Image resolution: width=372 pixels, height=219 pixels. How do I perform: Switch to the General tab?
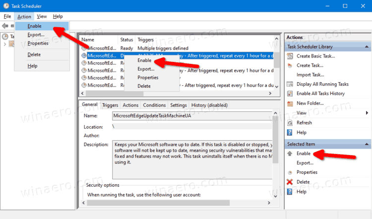point(90,104)
